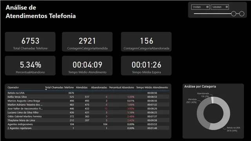Click the Análise por Categoria chart title
Image resolution: width=251 pixels, height=141 pixels.
pos(200,87)
